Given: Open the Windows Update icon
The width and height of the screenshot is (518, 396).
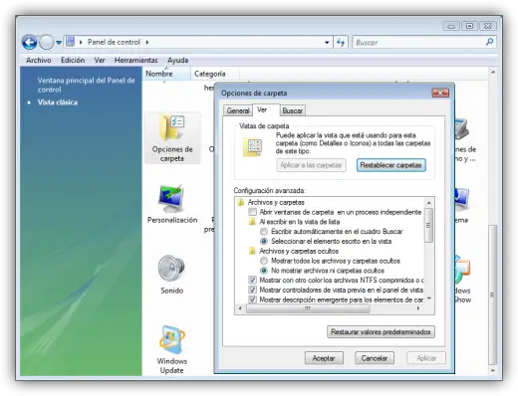Looking at the screenshot, I should point(171,349).
